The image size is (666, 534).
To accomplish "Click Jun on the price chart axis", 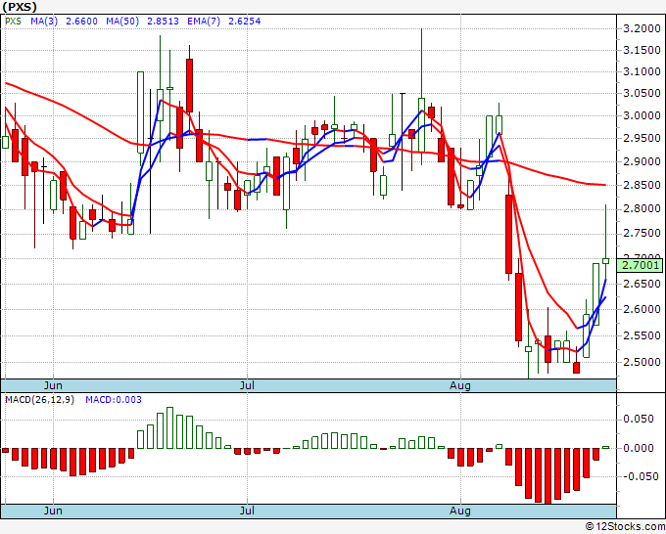I will (53, 385).
